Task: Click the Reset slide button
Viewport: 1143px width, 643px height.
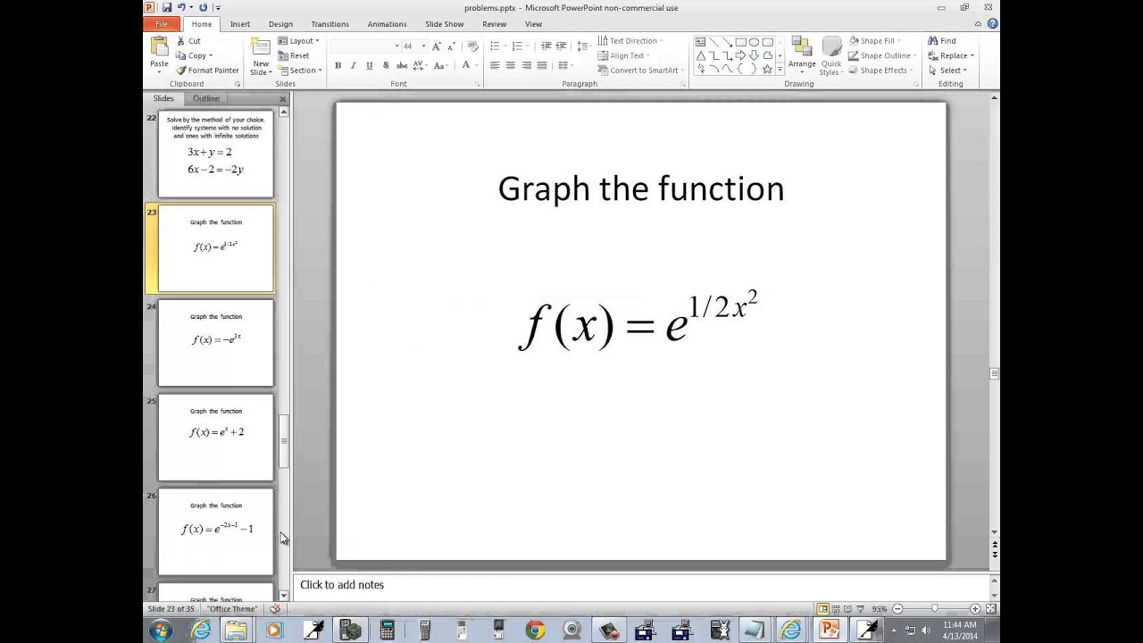Action: click(x=294, y=55)
